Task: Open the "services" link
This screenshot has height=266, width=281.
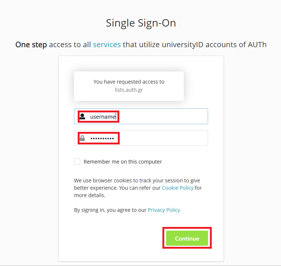Action: coord(107,45)
